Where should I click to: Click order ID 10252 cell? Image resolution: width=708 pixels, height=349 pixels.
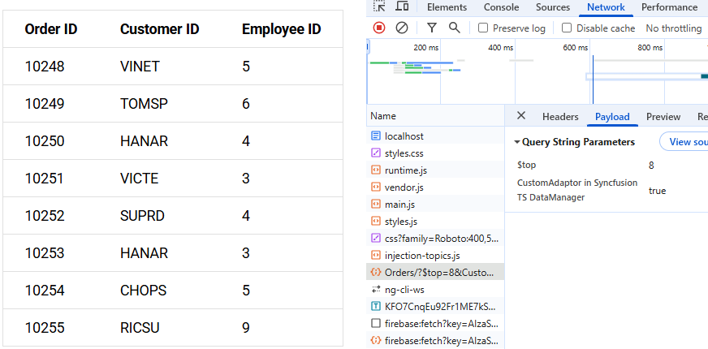(x=45, y=216)
